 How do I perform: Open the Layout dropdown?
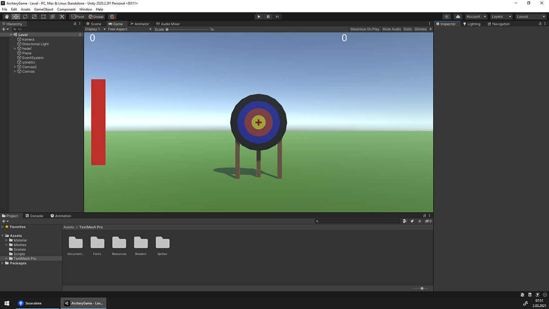531,16
